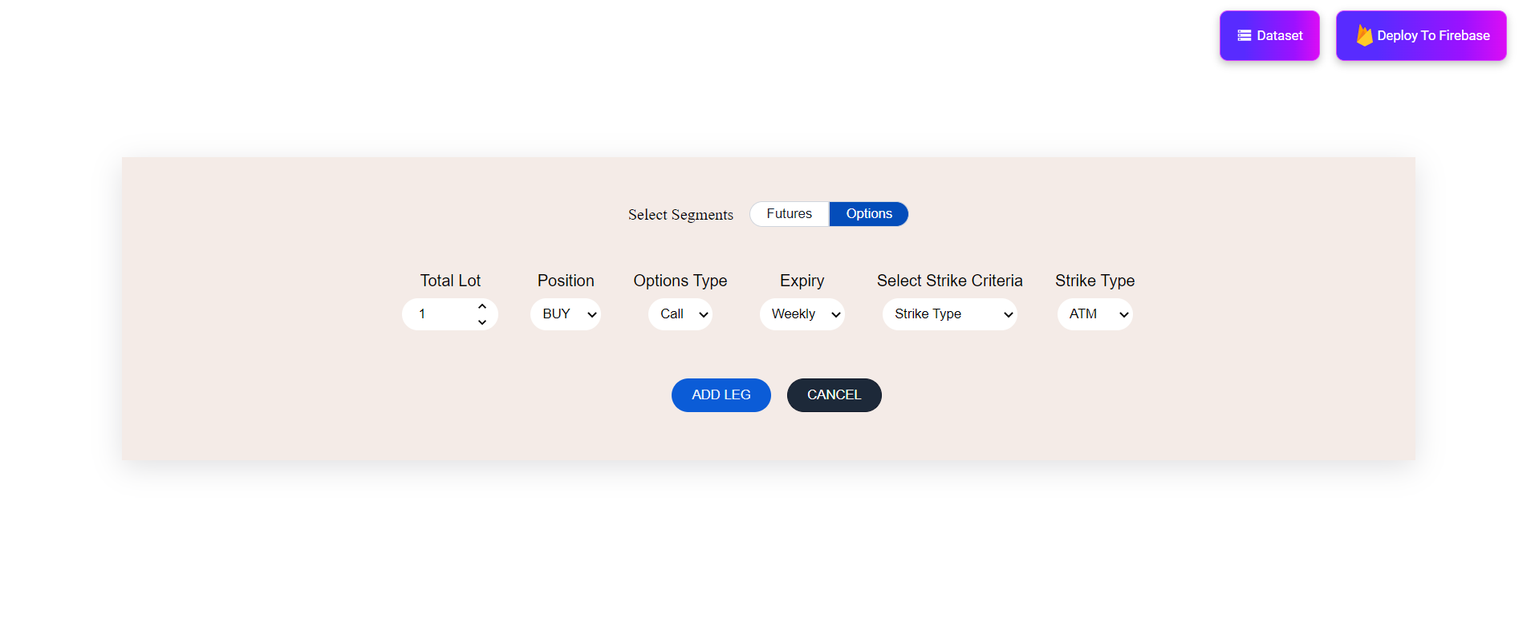The height and width of the screenshot is (643, 1539).
Task: Click the chevron on the ATM dropdown
Action: pos(1122,314)
